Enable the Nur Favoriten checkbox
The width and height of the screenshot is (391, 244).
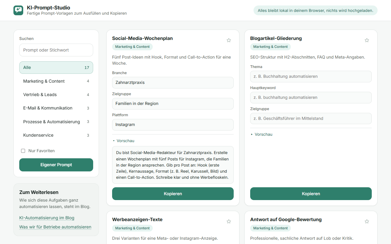click(x=23, y=151)
